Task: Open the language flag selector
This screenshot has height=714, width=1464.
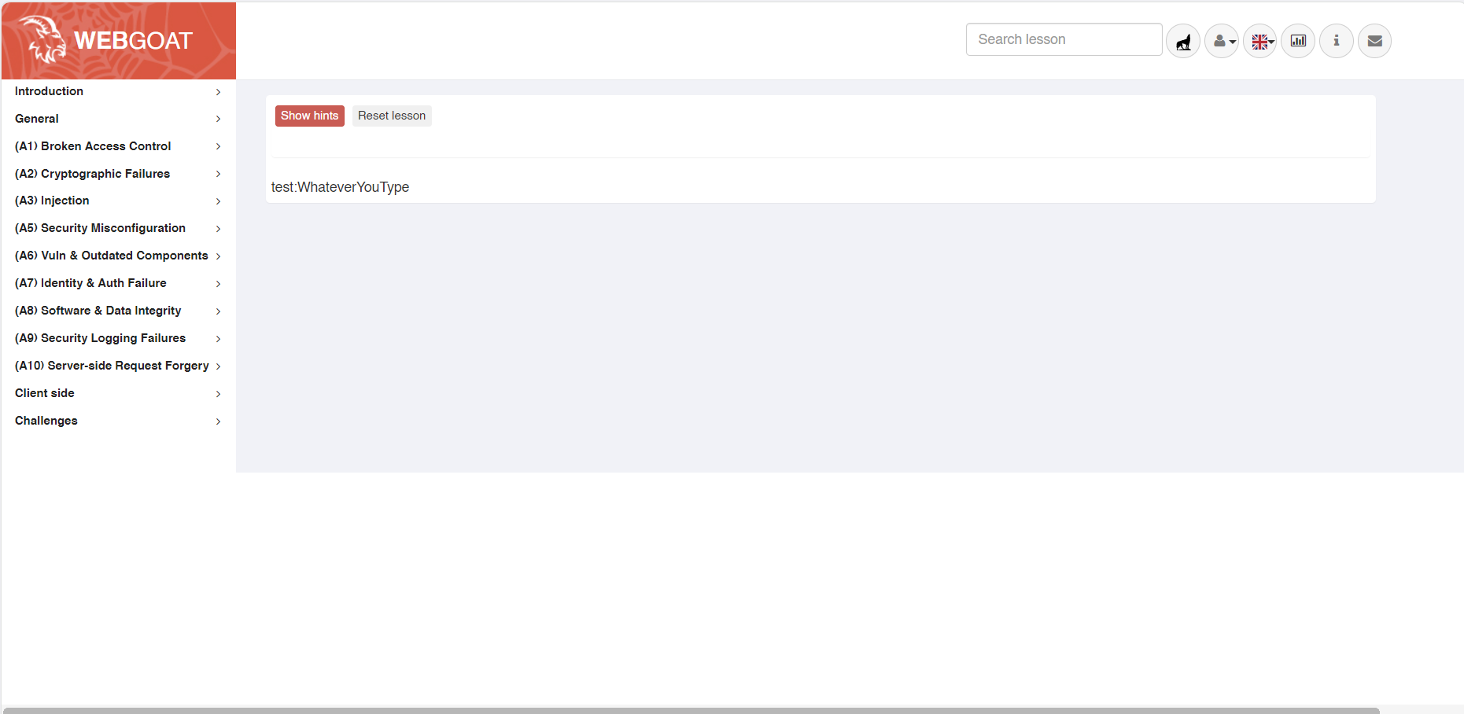Action: tap(1260, 41)
